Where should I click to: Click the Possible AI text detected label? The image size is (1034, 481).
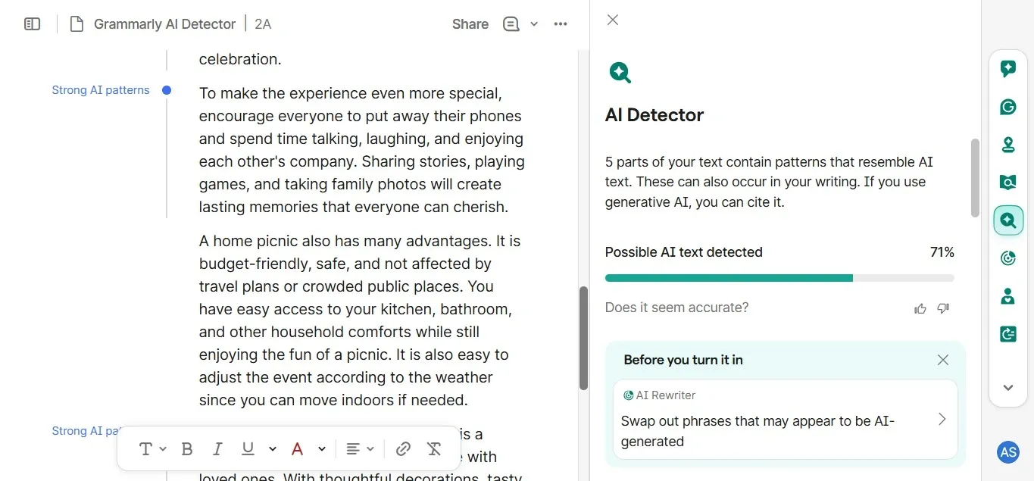[684, 252]
